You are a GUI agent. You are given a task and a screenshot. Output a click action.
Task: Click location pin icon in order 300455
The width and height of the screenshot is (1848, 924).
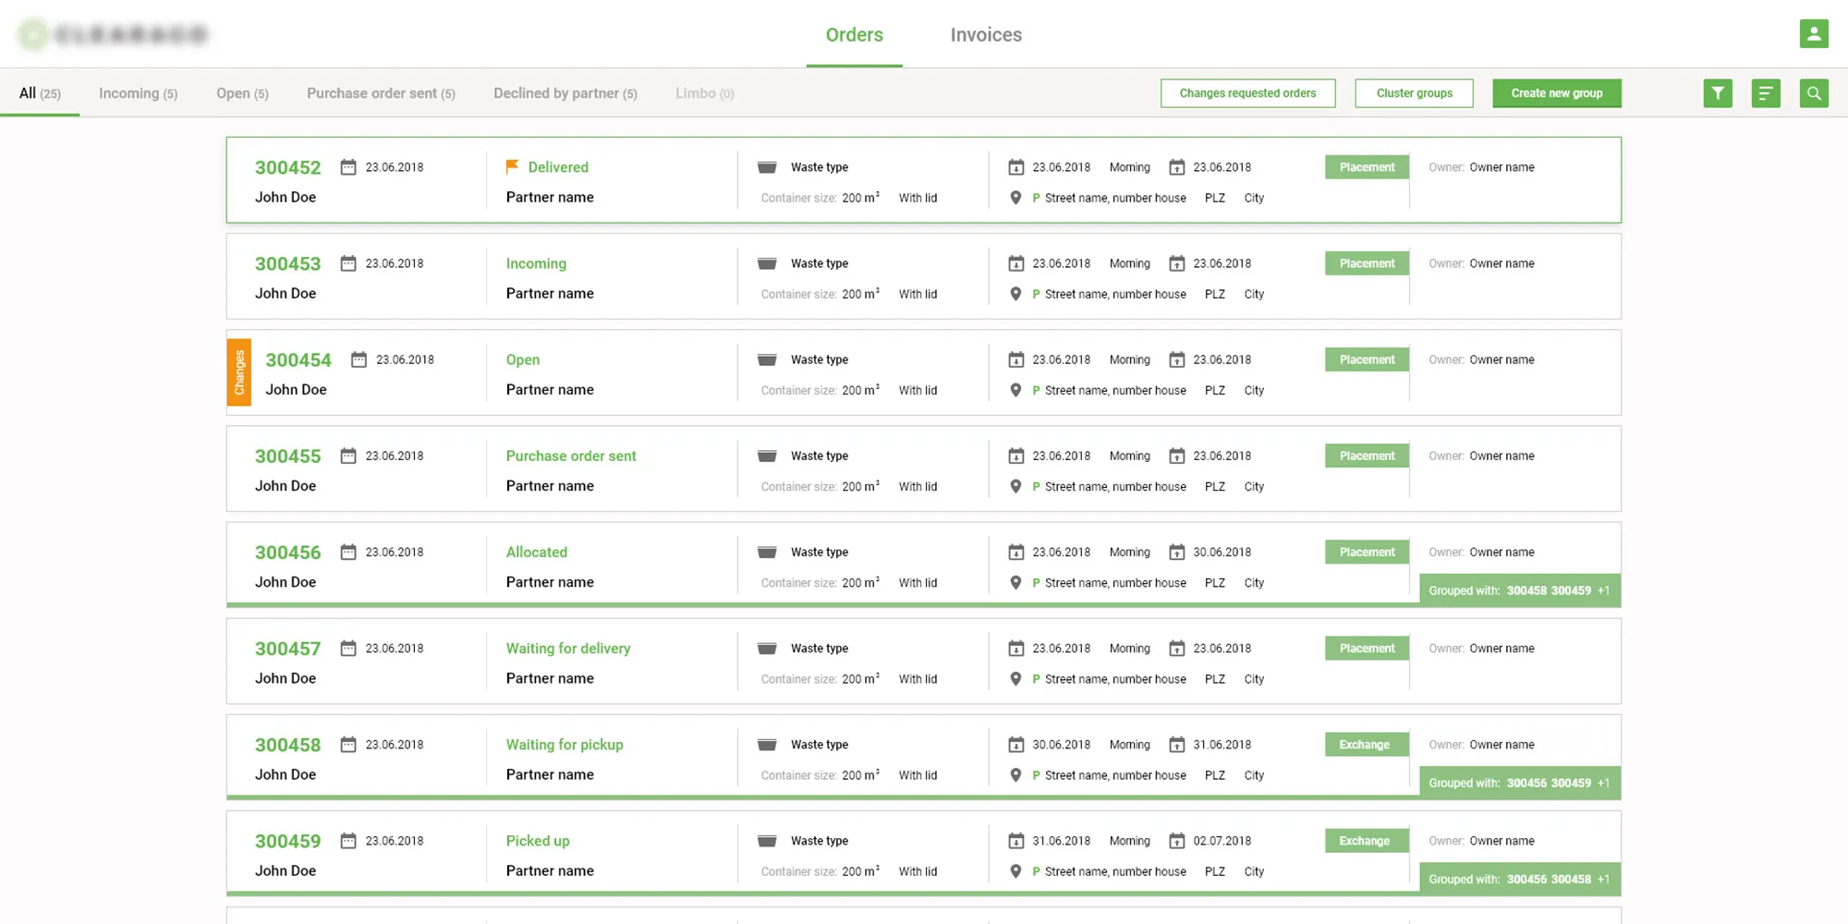coord(1015,486)
